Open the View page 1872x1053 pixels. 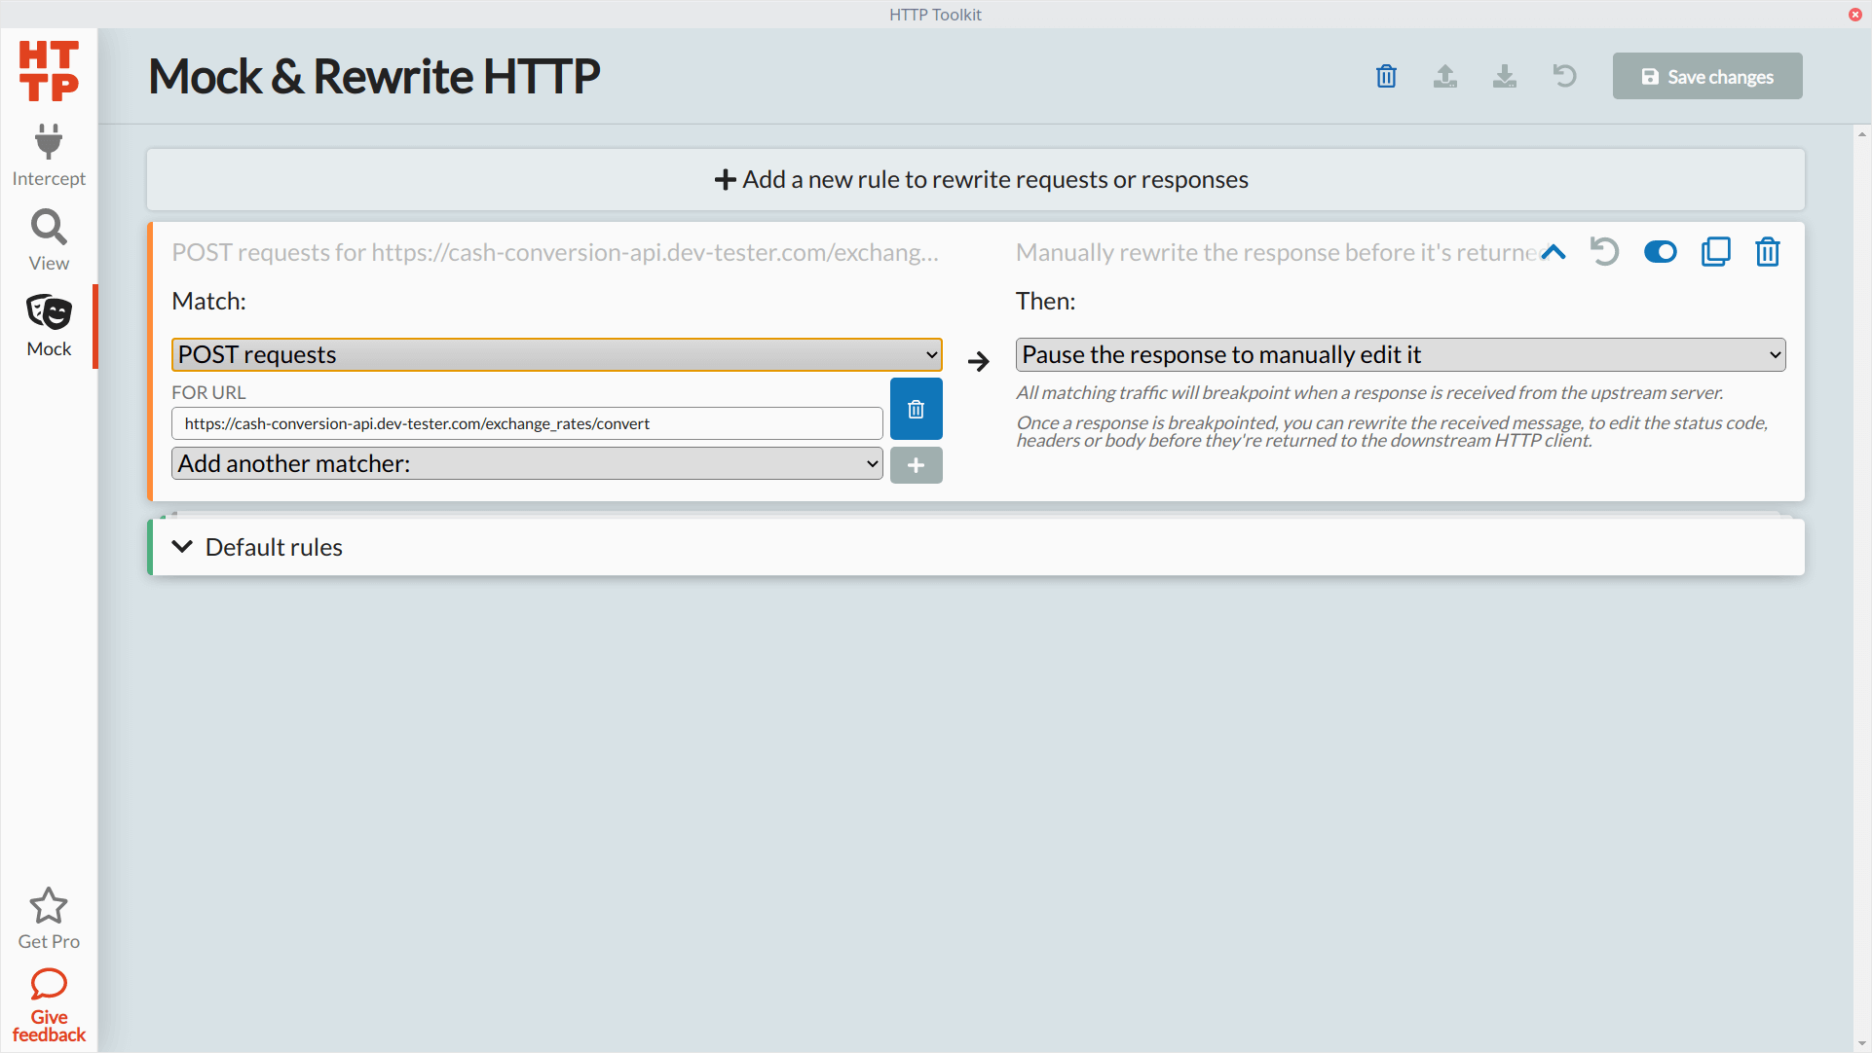[x=49, y=240]
